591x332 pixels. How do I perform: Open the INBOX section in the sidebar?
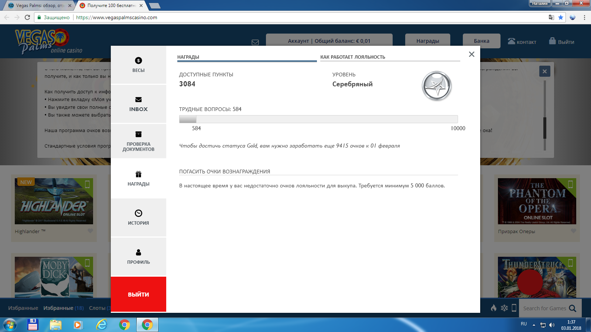click(139, 104)
